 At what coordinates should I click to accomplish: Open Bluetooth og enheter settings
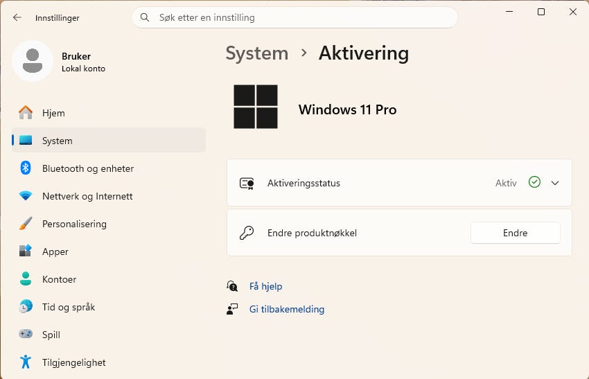coord(88,168)
